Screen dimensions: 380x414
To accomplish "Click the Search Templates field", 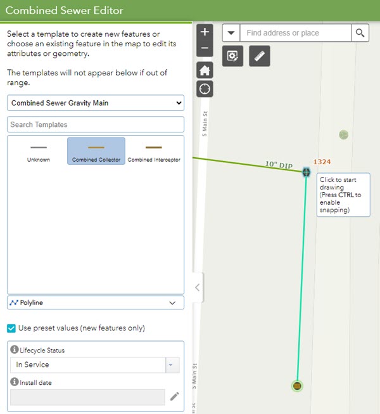I will pyautogui.click(x=96, y=124).
